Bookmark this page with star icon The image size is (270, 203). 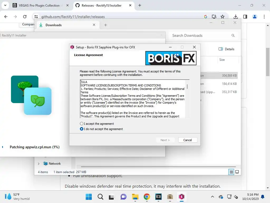[223, 17]
